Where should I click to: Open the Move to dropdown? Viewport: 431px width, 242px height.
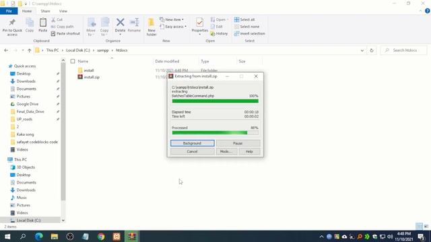coord(91,27)
